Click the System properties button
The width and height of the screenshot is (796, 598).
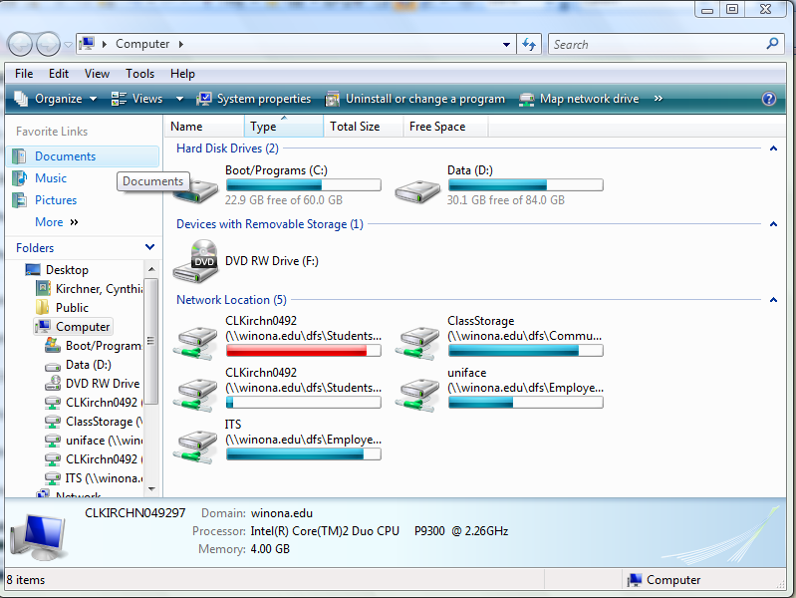point(254,99)
